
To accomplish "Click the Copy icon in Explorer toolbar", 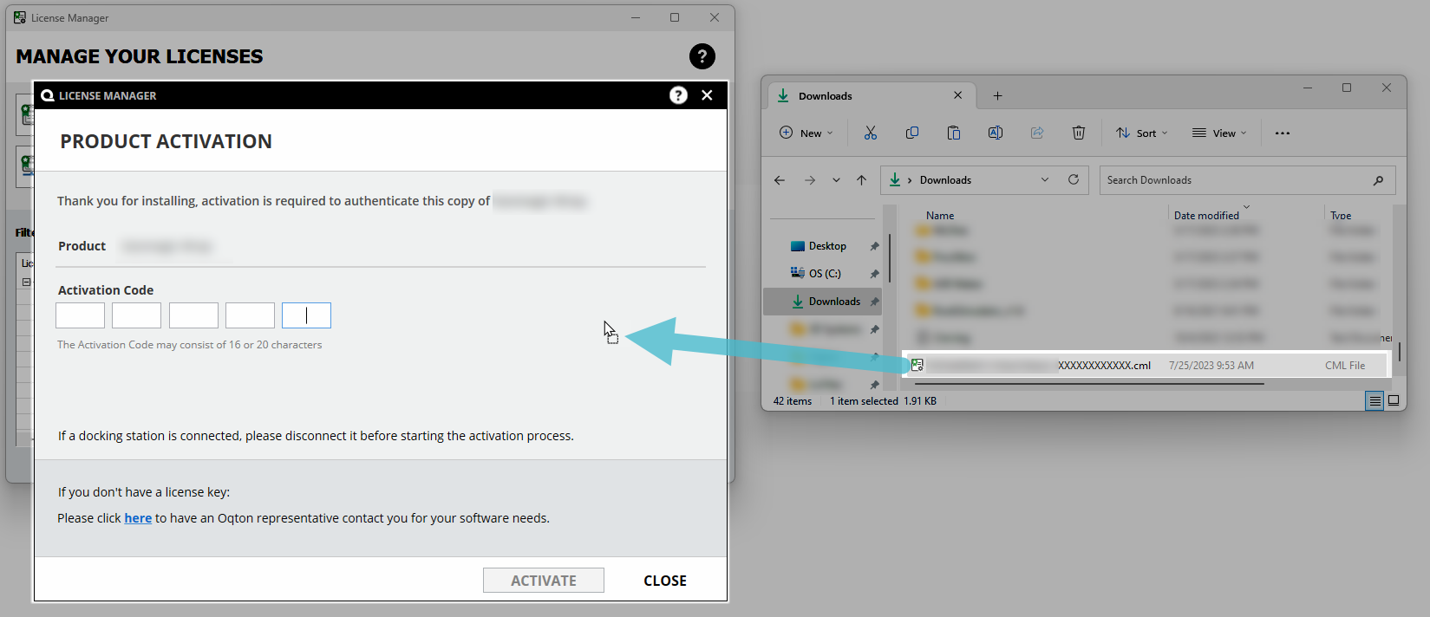I will point(911,133).
